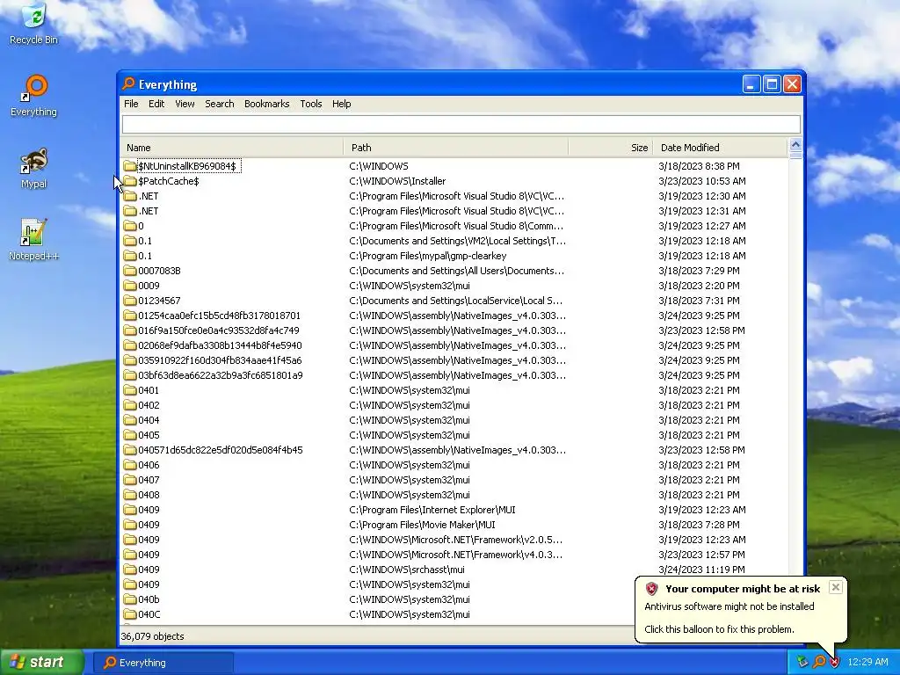Open the Search menu
The width and height of the screenshot is (900, 675).
(x=219, y=104)
